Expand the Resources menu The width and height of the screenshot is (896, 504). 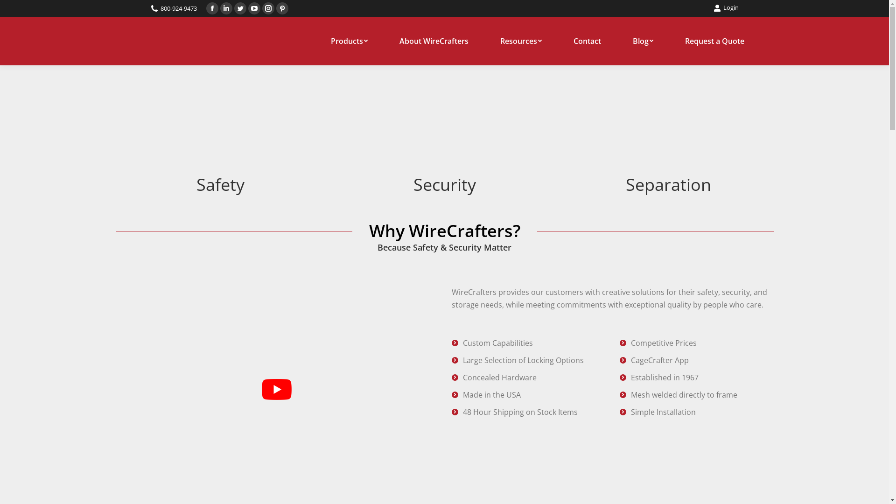pos(521,41)
